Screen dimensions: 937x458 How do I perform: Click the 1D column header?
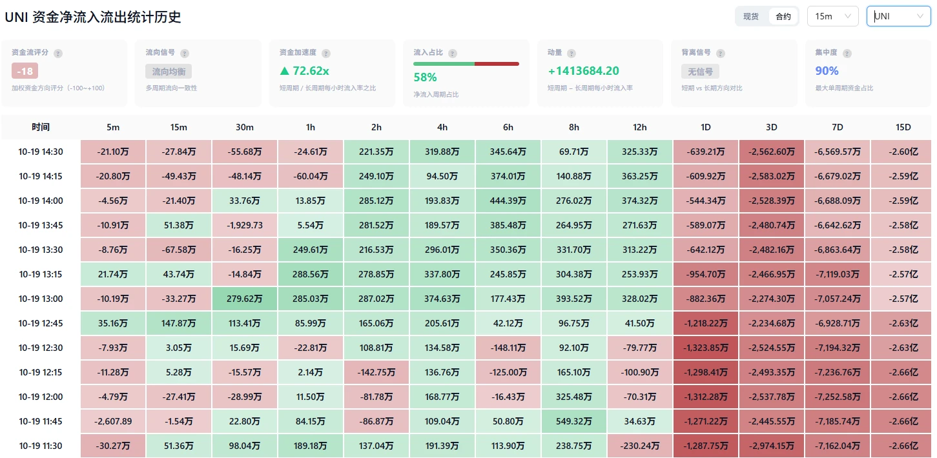click(706, 127)
